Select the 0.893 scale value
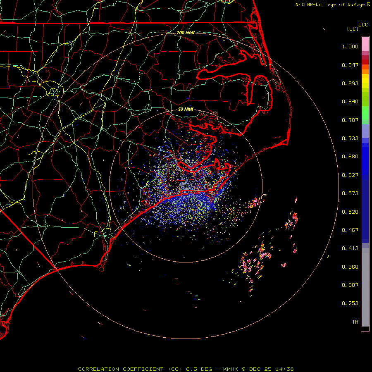This screenshot has width=372, height=372. point(350,83)
